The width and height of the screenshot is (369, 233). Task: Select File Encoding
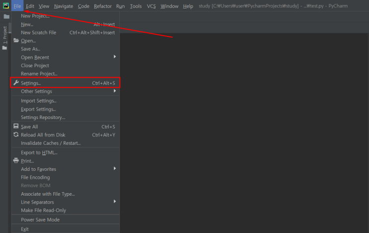point(66,177)
